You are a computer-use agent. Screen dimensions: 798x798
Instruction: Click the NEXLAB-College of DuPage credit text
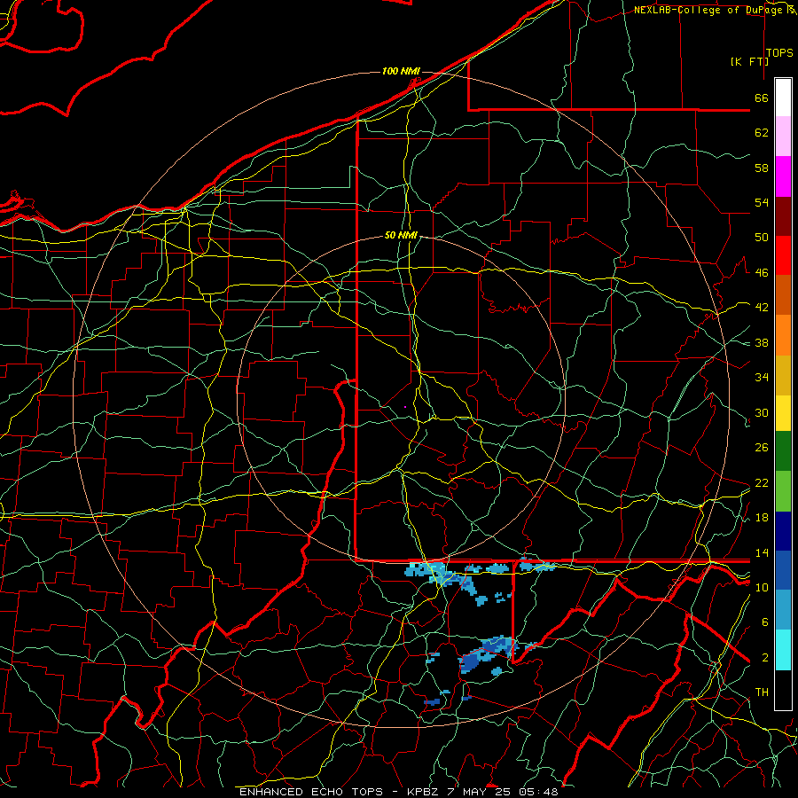coord(709,10)
